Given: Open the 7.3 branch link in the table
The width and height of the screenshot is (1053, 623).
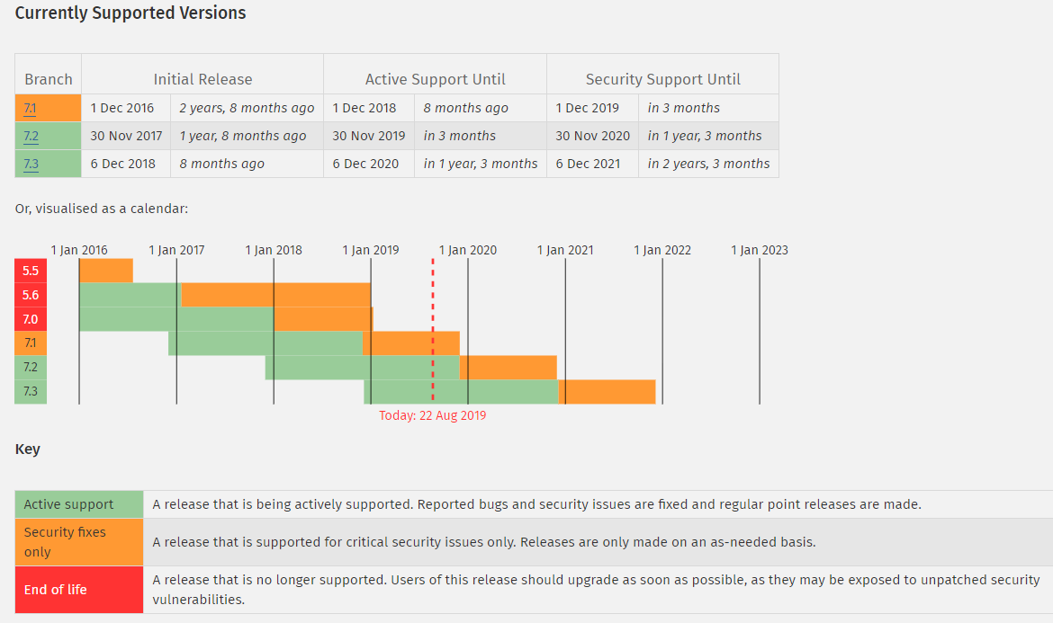Looking at the screenshot, I should point(31,164).
